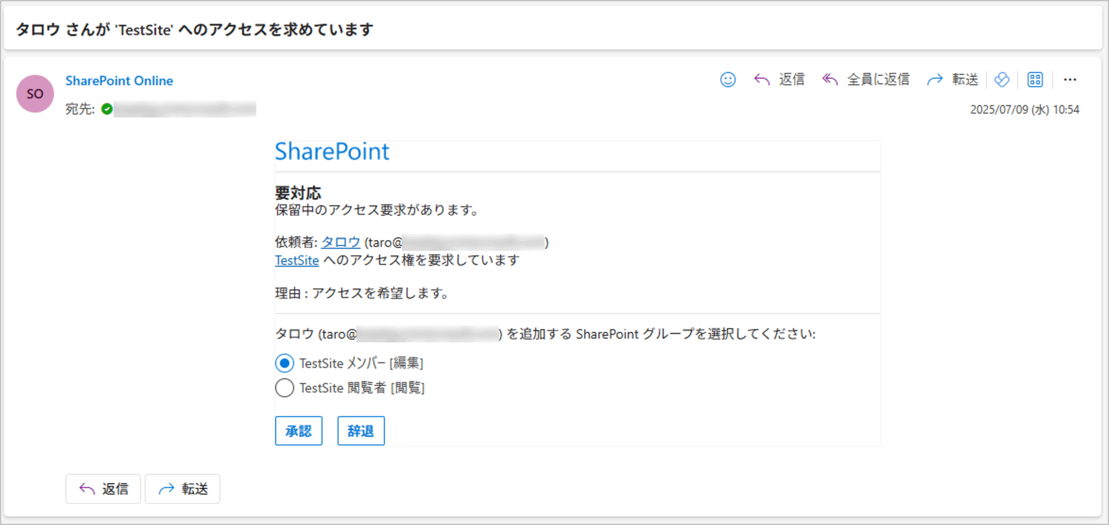Click the SharePoint heading in email body
Screen dimensions: 1109x525
click(x=332, y=152)
